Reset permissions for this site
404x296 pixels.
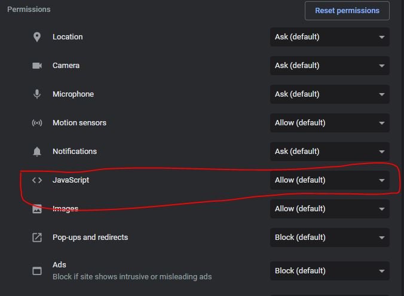pyautogui.click(x=347, y=11)
